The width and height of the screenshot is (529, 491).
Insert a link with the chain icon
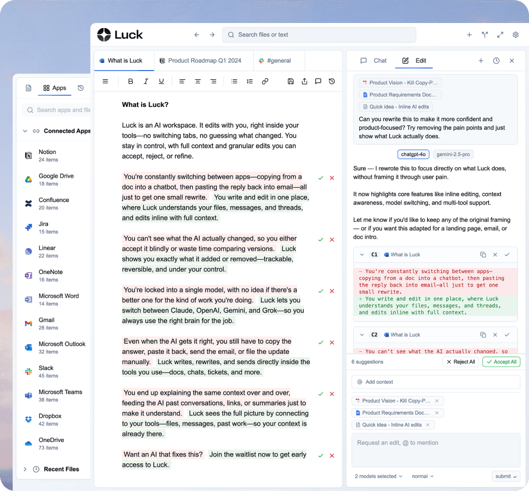click(x=265, y=81)
